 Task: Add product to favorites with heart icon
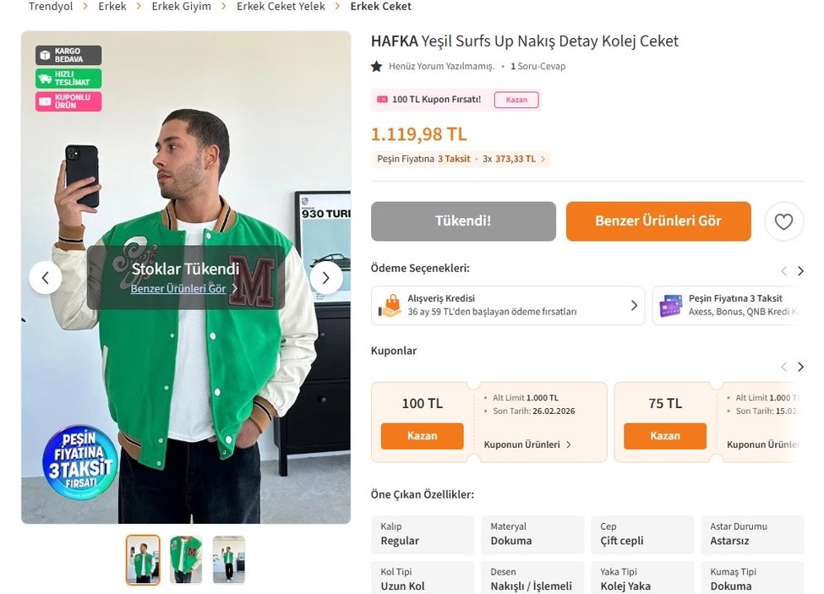[783, 222]
